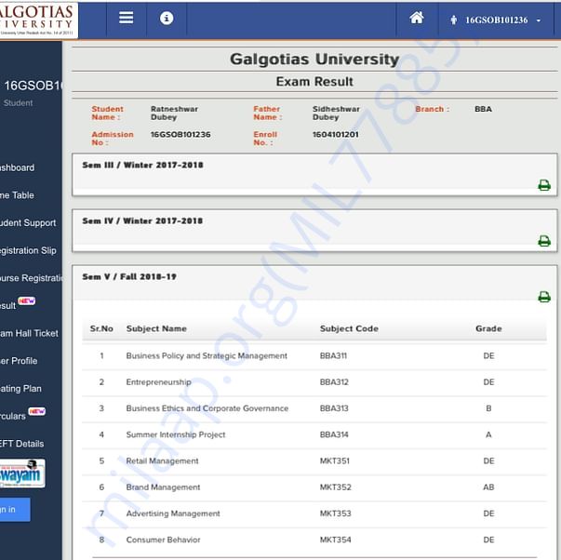The height and width of the screenshot is (560, 561).
Task: Click grade B for Business Ethics
Action: (x=488, y=408)
